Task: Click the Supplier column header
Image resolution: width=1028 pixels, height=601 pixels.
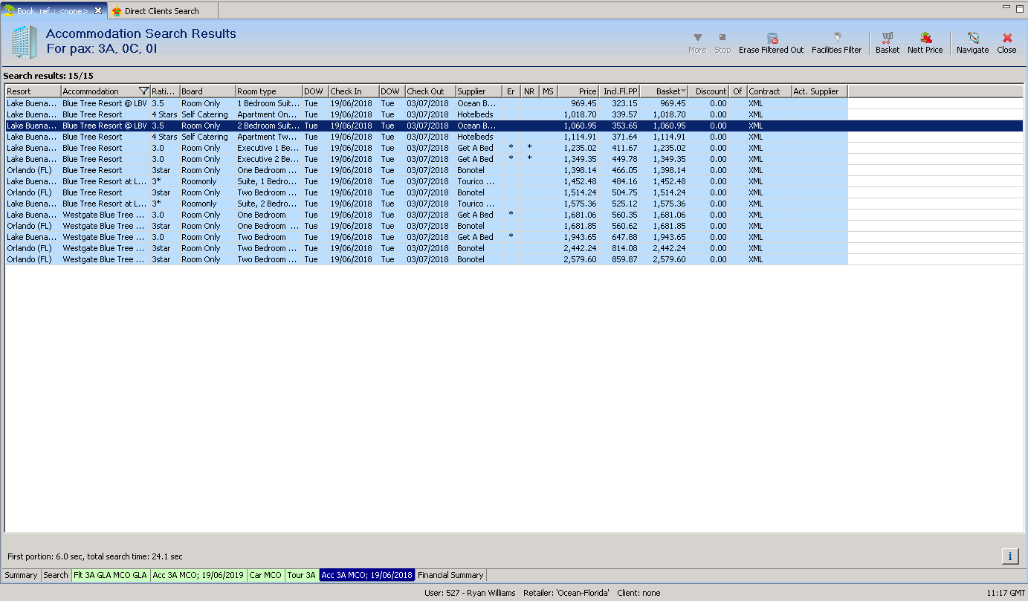Action: 478,91
